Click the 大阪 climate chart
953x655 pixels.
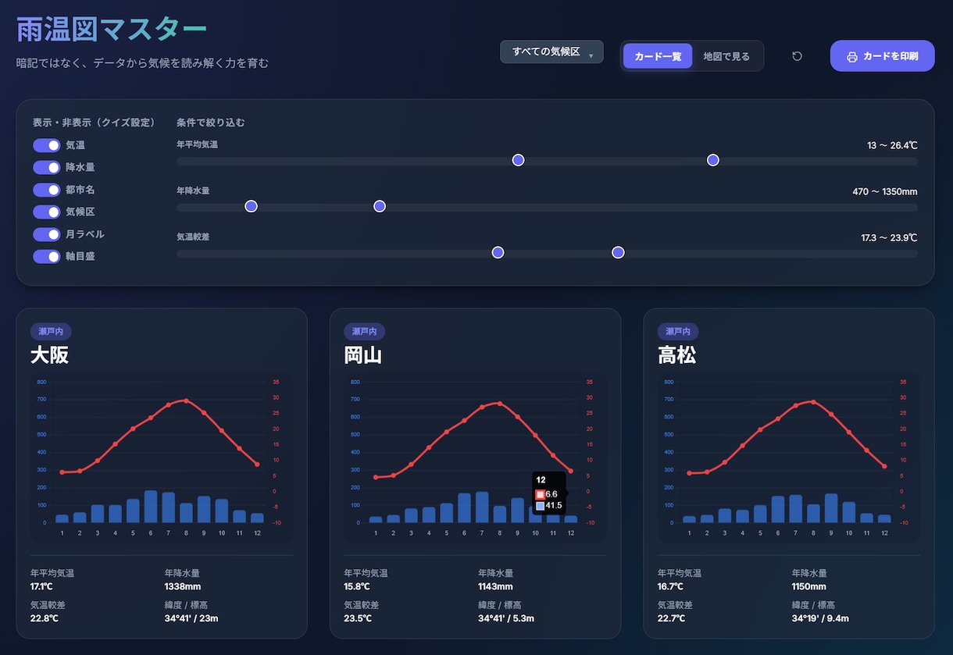(162, 458)
